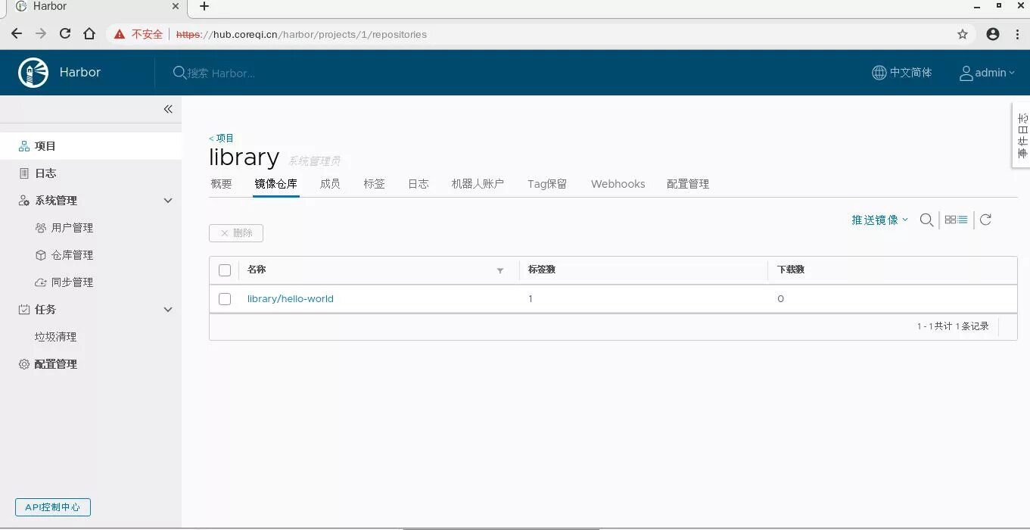Open 中文简体 language dropdown
Image resolution: width=1030 pixels, height=530 pixels.
pos(902,73)
